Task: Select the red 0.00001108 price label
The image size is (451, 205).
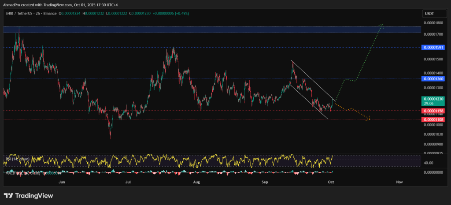Action: pos(433,119)
